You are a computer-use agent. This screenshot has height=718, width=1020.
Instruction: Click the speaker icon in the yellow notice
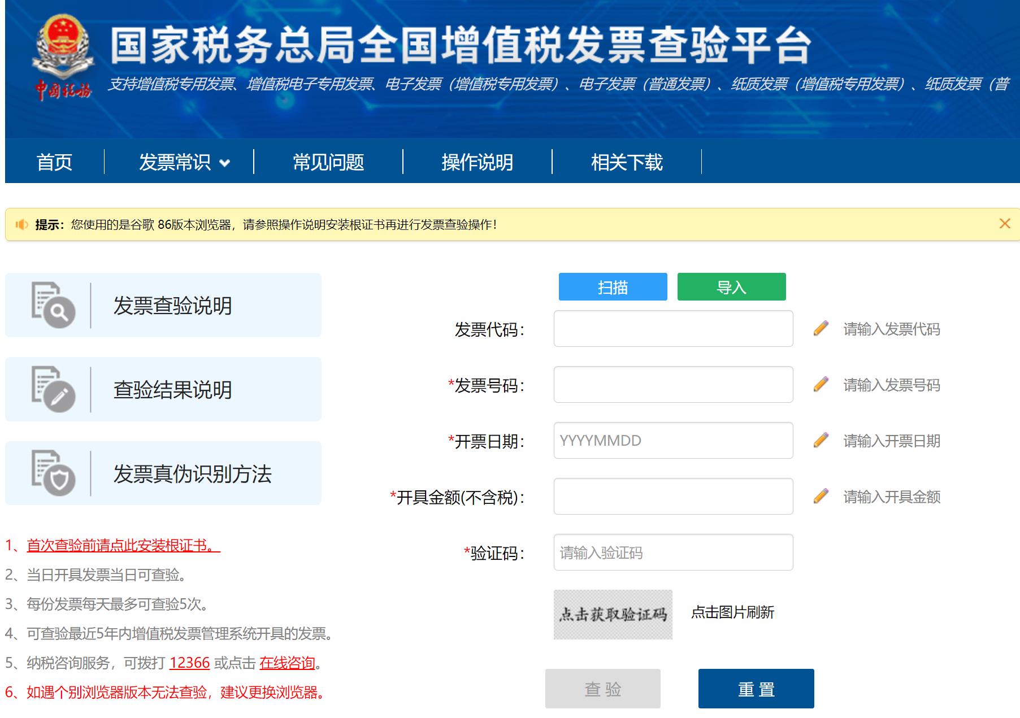pos(21,225)
